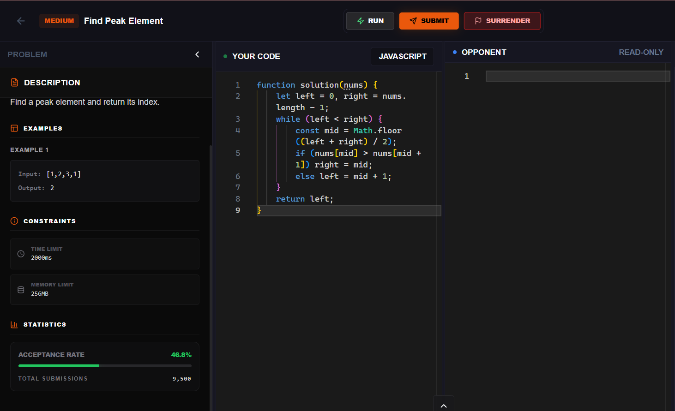The width and height of the screenshot is (675, 411).
Task: Expand the bottom panel with the up chevron
Action: 444,405
